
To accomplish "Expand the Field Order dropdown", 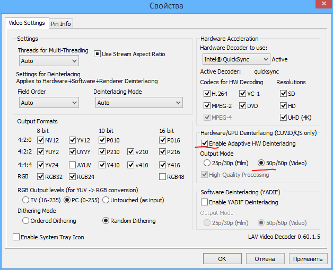I will [48, 103].
